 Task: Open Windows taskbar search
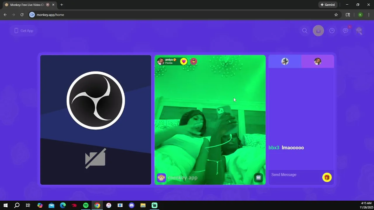17,205
